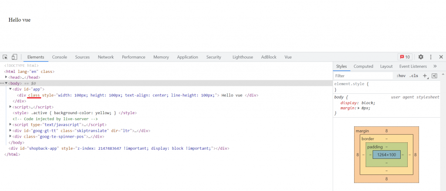
Task: Click the display: block declaration
Action: (x=358, y=102)
